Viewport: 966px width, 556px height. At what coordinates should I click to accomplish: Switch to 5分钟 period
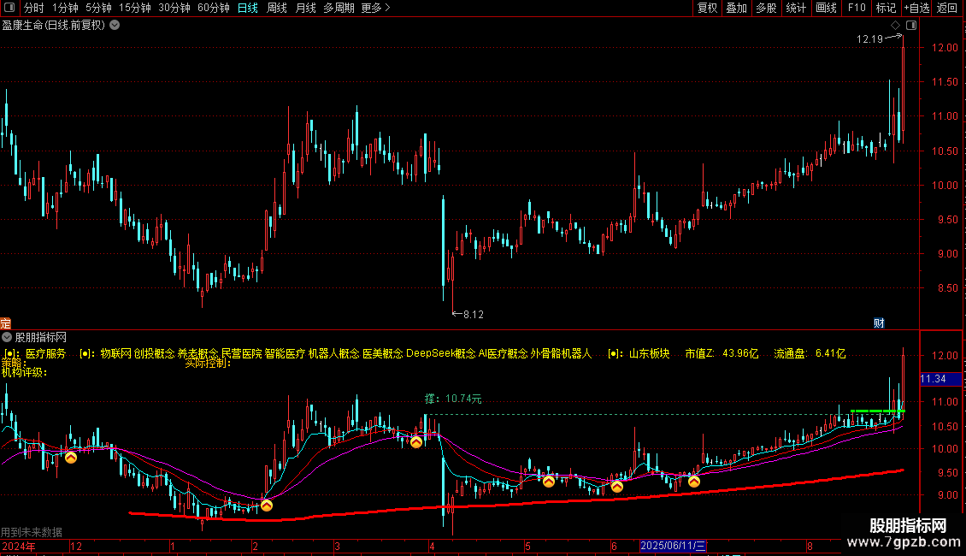pyautogui.click(x=98, y=8)
